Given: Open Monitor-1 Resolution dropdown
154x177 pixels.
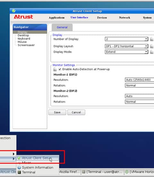Looking at the screenshot, I should (x=140, y=80).
